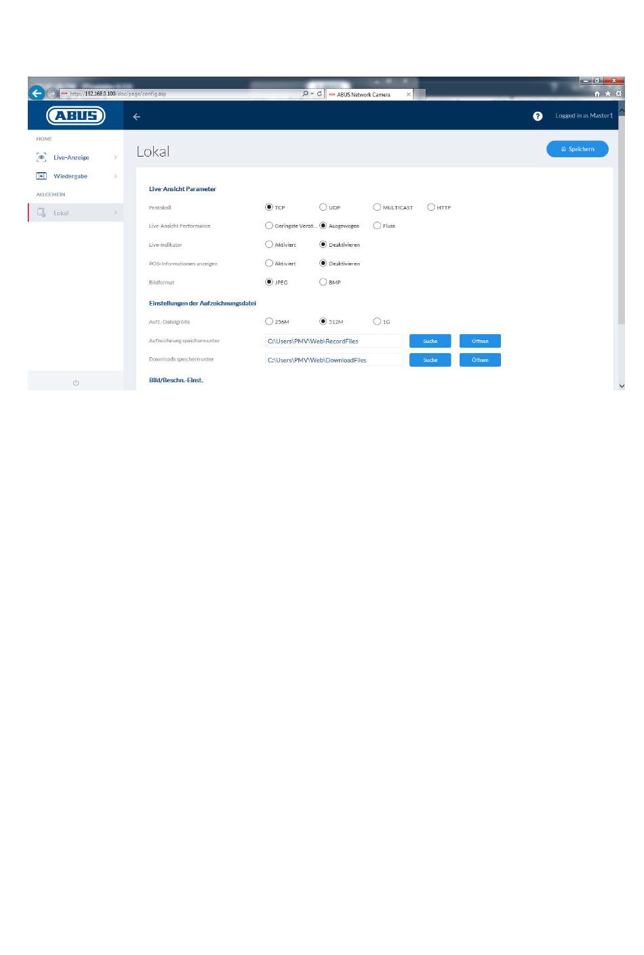Click the browser favorites star icon
This screenshot has width=644, height=955.
click(607, 94)
